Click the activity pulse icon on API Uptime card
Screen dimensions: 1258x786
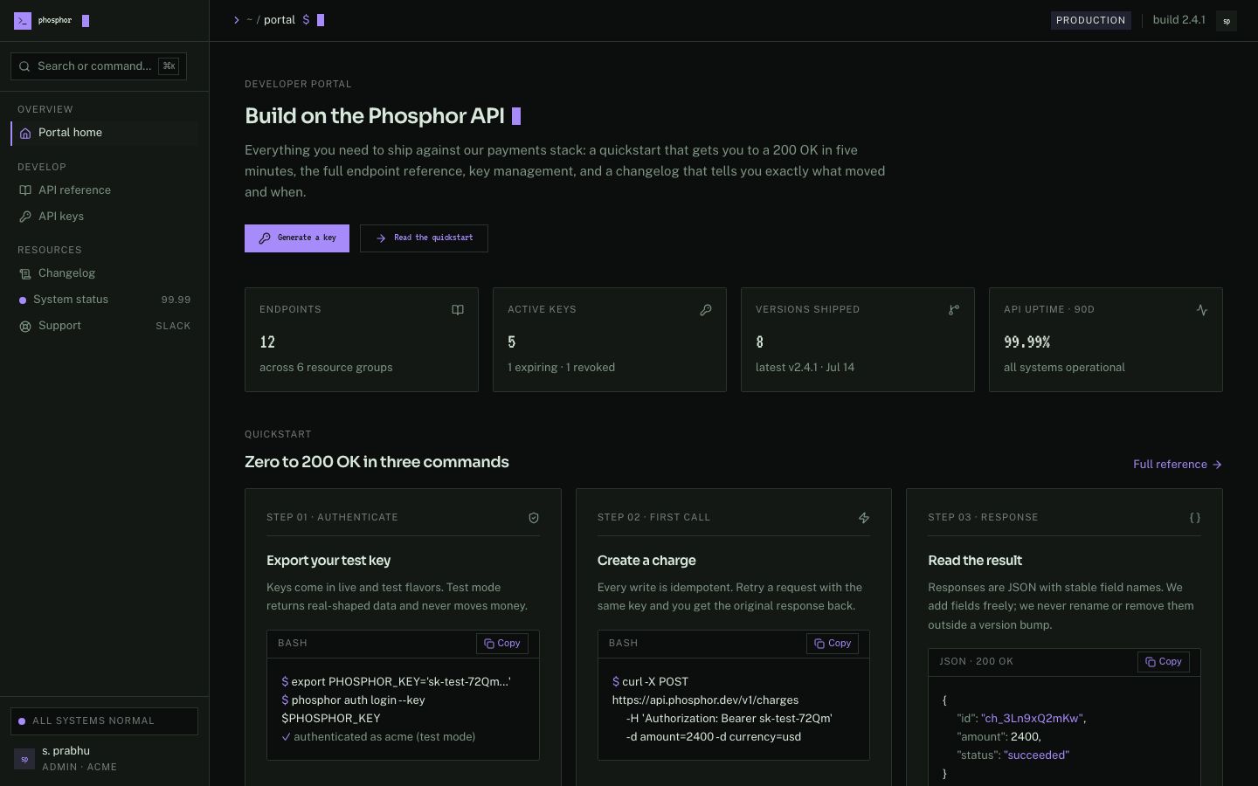1202,310
